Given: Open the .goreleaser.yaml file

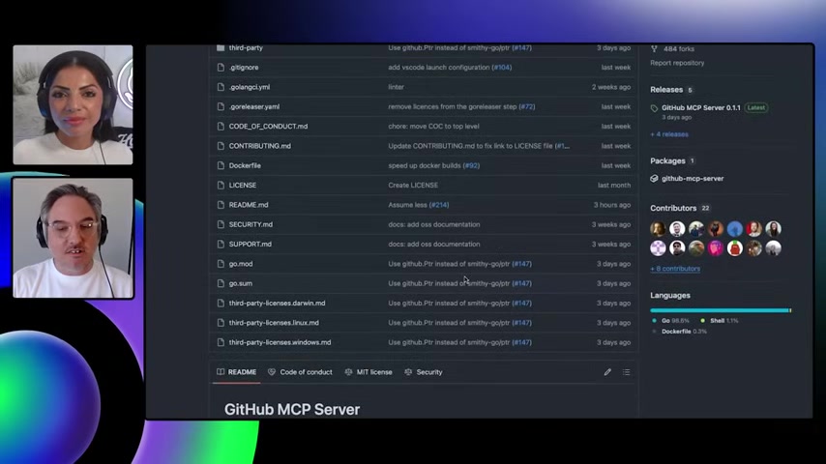Looking at the screenshot, I should click(x=254, y=106).
